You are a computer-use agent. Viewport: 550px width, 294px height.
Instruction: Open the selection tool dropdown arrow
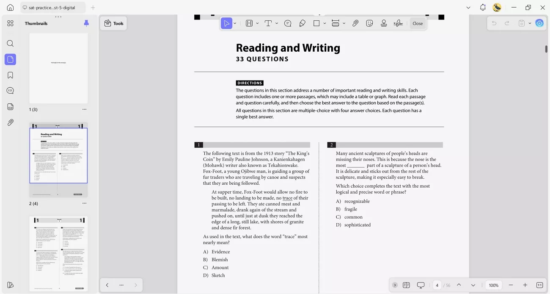(x=234, y=23)
